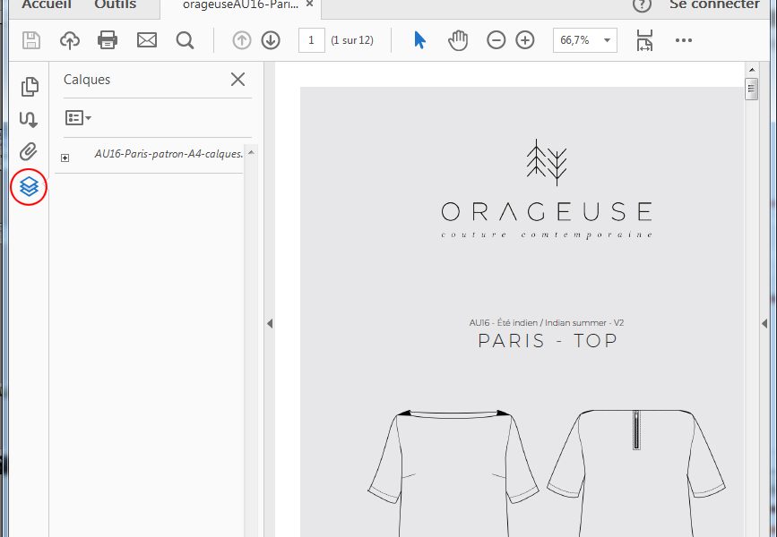Select the AU16-Paris-patron-A4-calques entry

pyautogui.click(x=168, y=154)
